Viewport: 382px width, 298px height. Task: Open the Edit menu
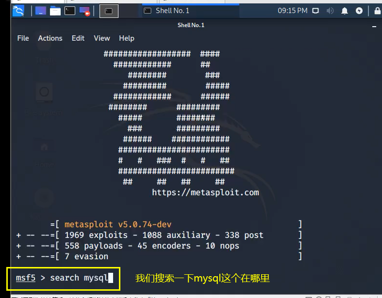78,38
